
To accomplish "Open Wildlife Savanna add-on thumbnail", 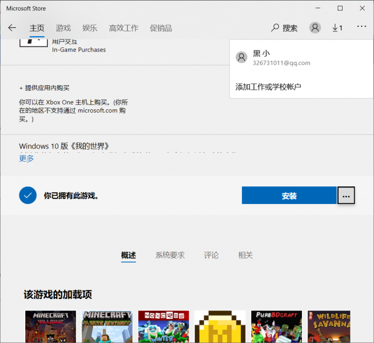I will pyautogui.click(x=329, y=327).
